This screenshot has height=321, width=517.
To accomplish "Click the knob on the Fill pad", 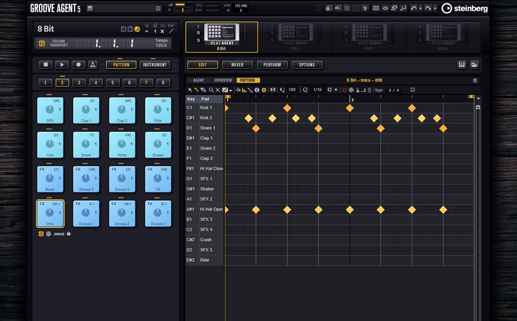I will point(157,178).
